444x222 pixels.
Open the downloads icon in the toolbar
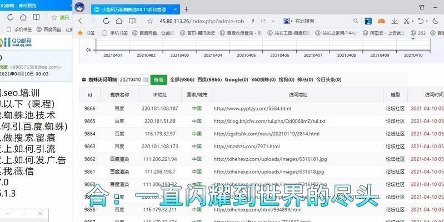(395, 21)
